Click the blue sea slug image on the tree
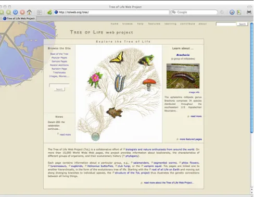The height and width of the screenshot is (197, 254). 120,83
